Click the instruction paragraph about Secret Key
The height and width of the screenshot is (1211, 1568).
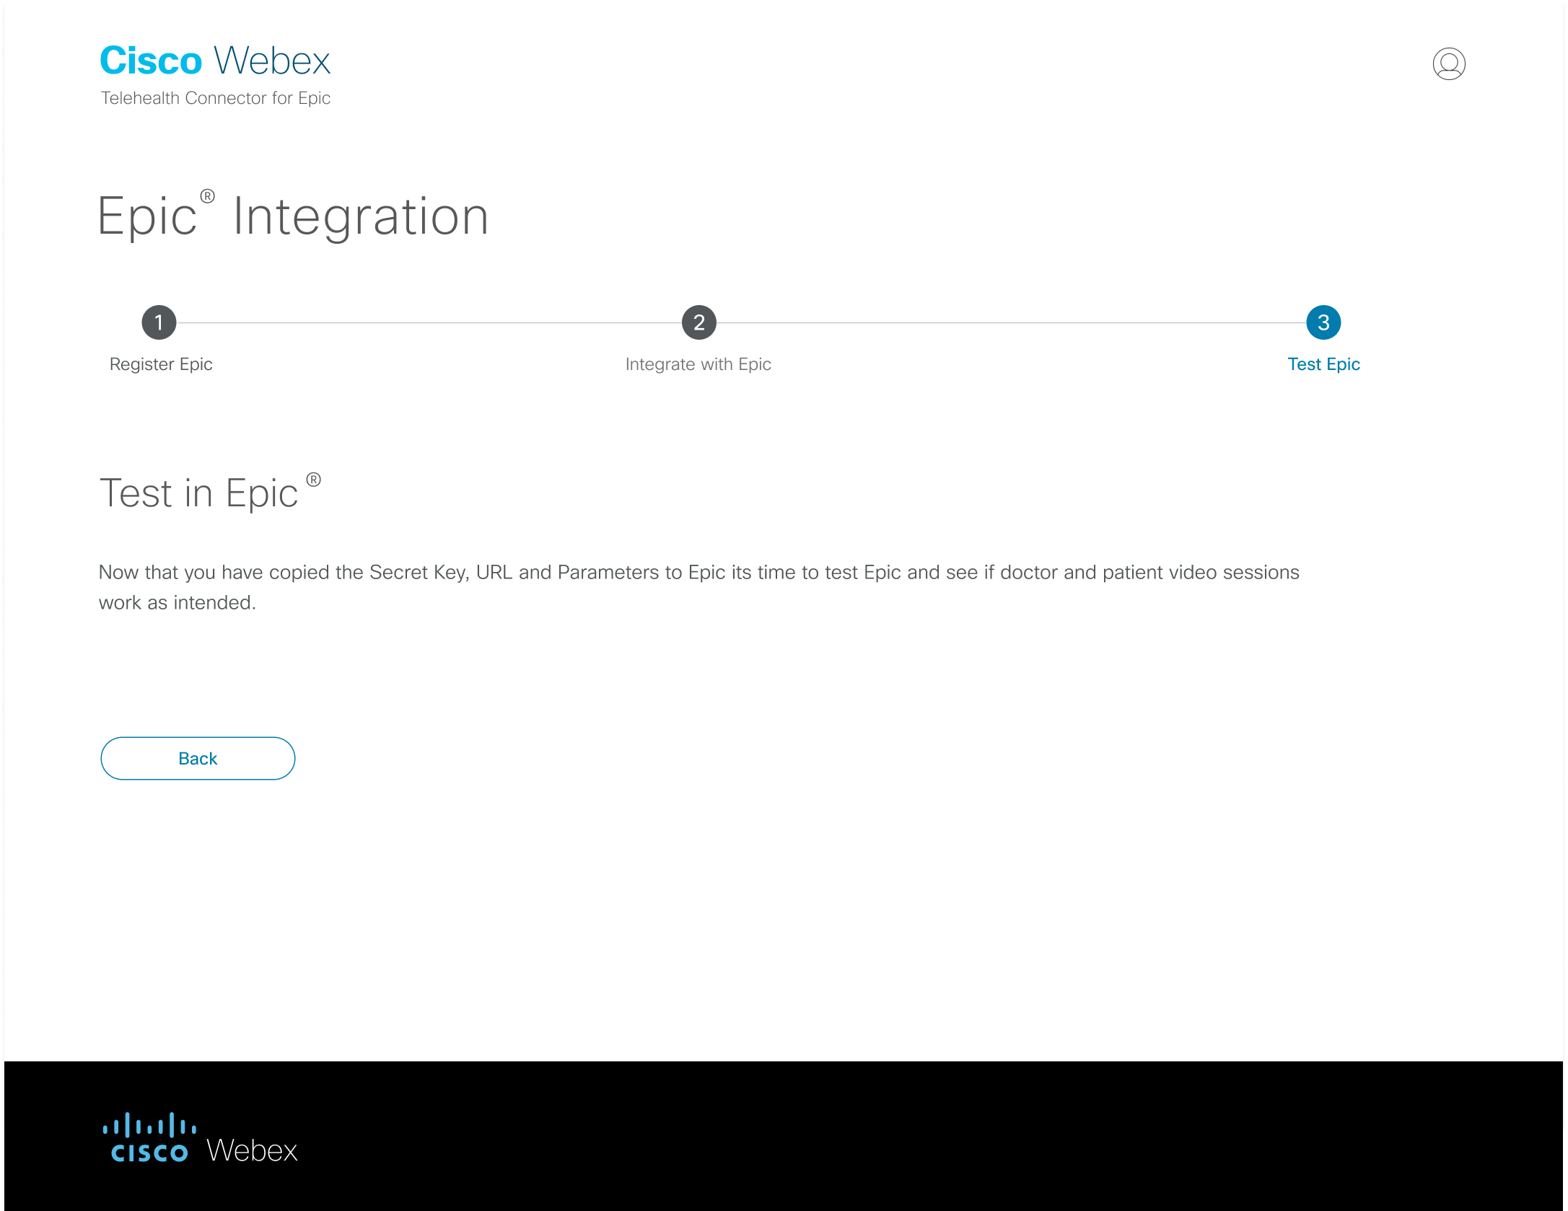[698, 587]
